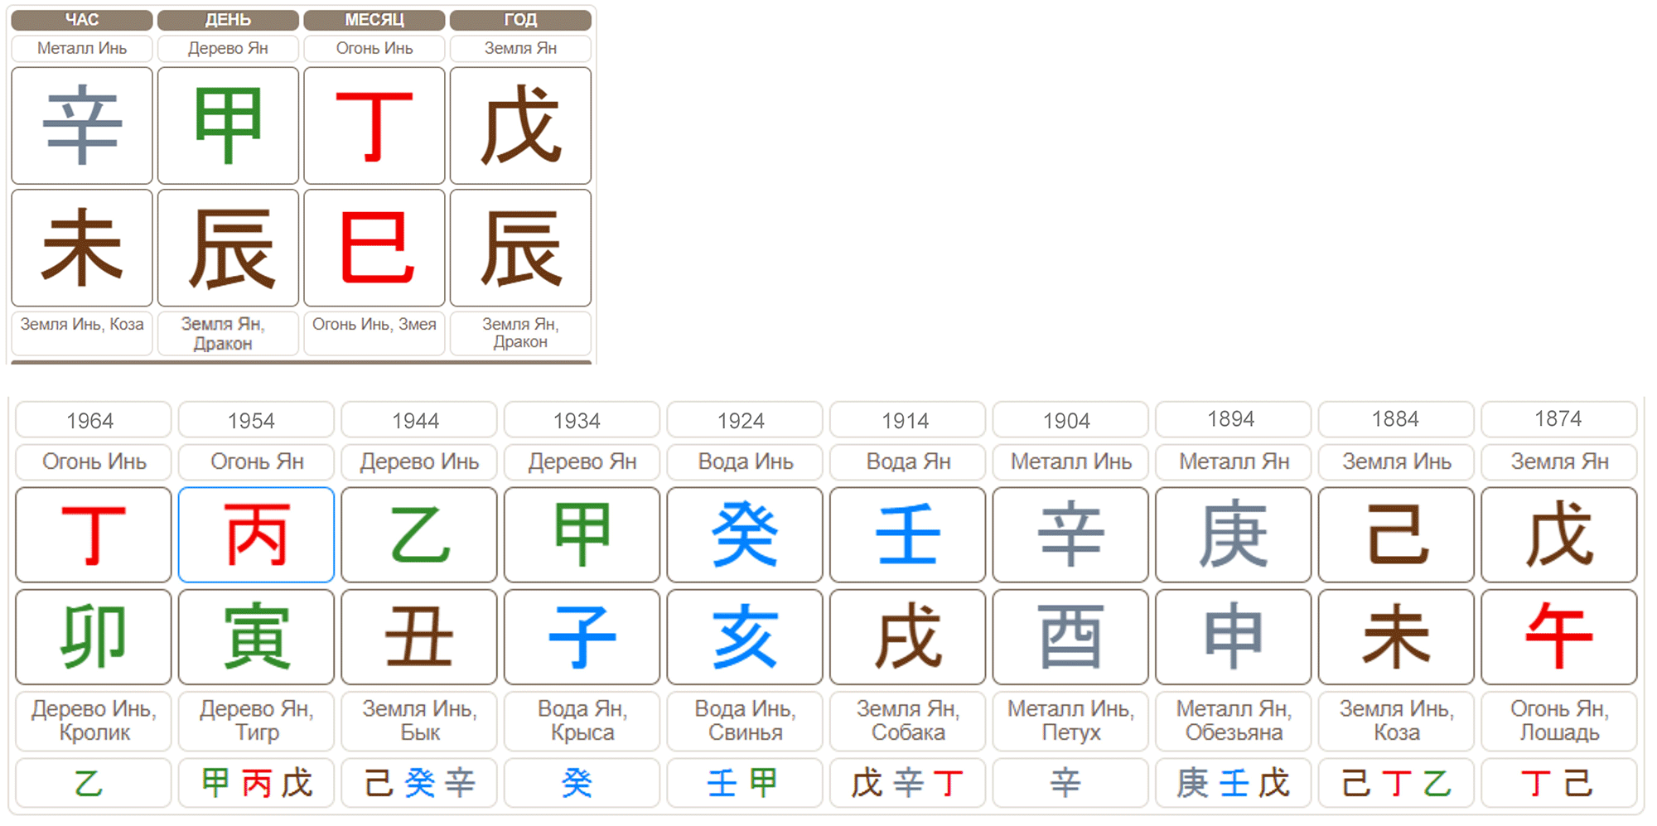Click the 'Земля Ян, Собака' label
The image size is (1657, 826).
(x=908, y=721)
